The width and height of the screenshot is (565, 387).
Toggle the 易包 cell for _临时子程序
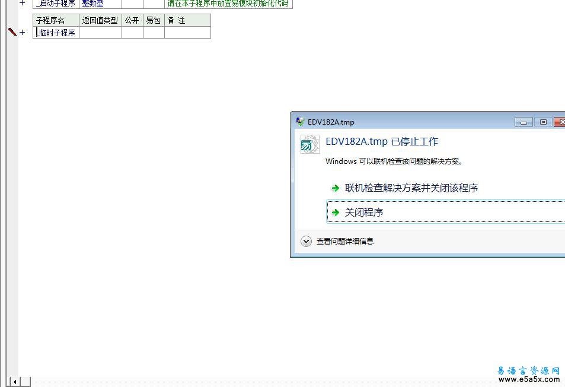tap(154, 33)
